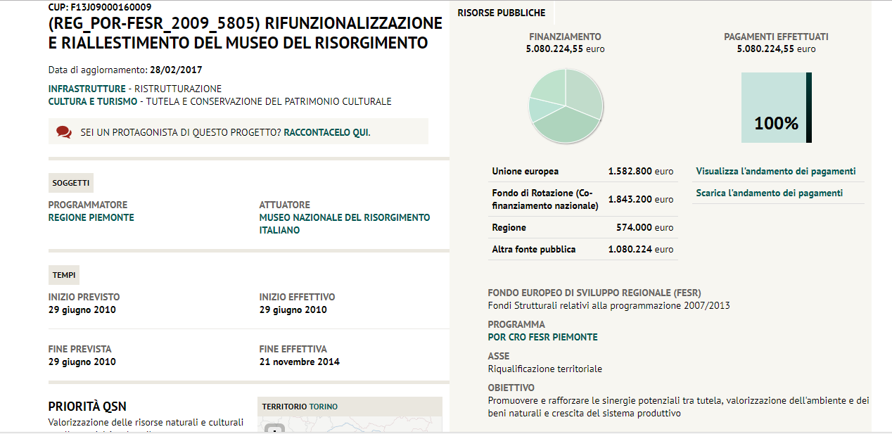
Task: Click the RISTRUTTURAZIONE text
Action: pos(178,89)
